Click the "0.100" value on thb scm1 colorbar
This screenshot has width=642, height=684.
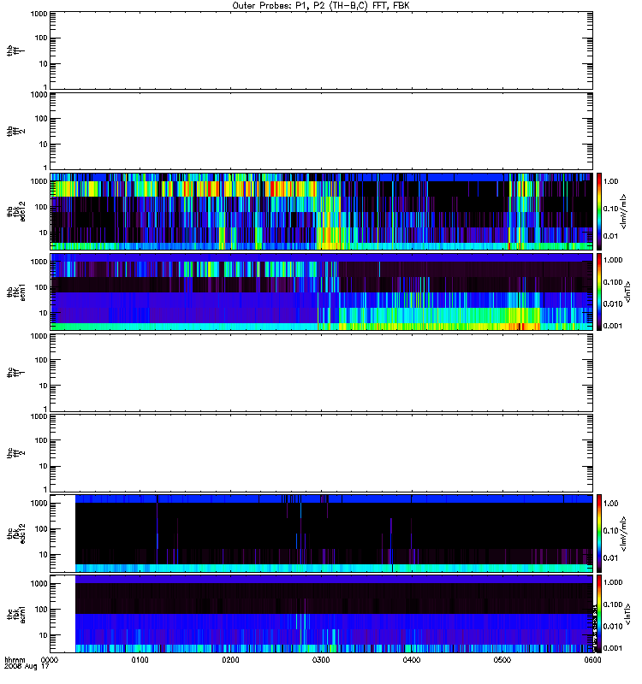(613, 282)
